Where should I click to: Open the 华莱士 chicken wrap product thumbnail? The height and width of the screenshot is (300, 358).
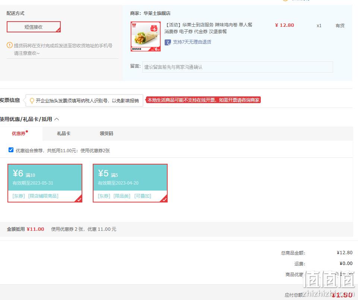pyautogui.click(x=146, y=36)
